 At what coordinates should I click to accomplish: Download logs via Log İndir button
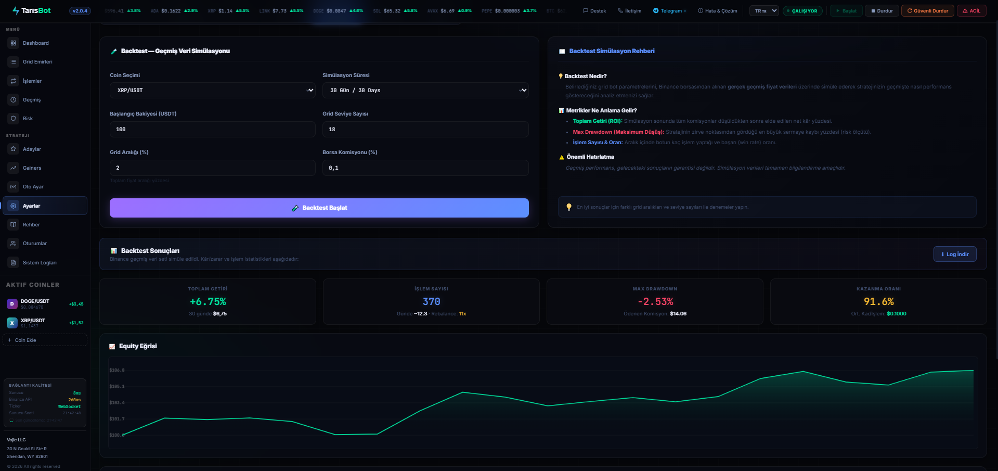(955, 254)
